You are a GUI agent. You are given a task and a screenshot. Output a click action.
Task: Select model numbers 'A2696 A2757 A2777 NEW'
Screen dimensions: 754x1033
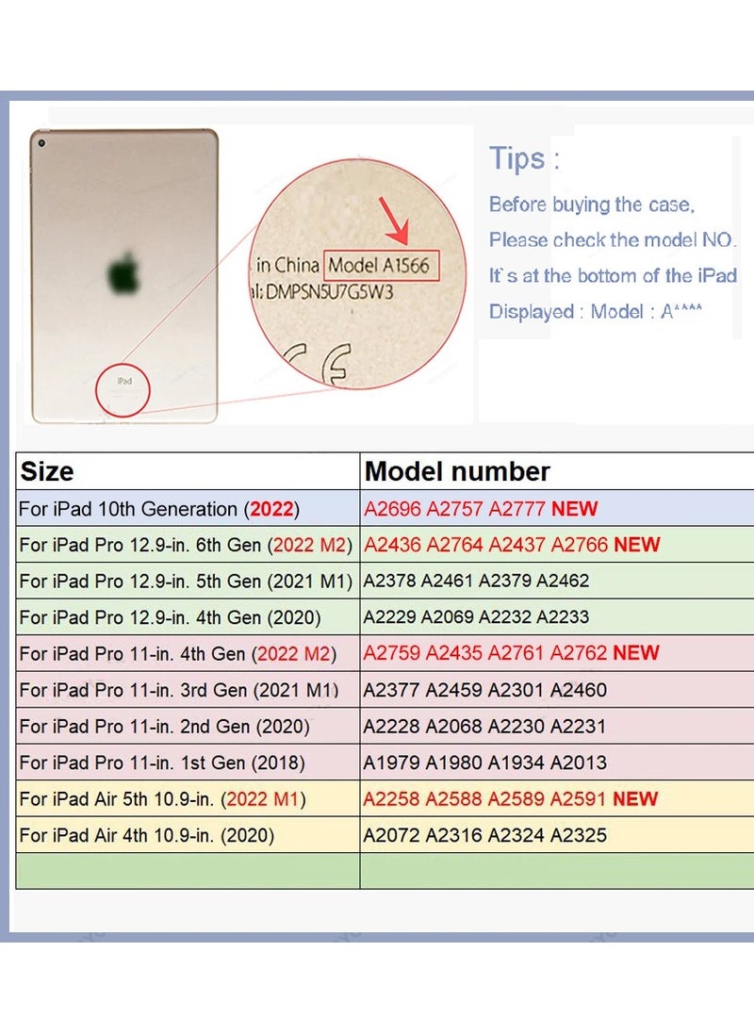click(481, 509)
